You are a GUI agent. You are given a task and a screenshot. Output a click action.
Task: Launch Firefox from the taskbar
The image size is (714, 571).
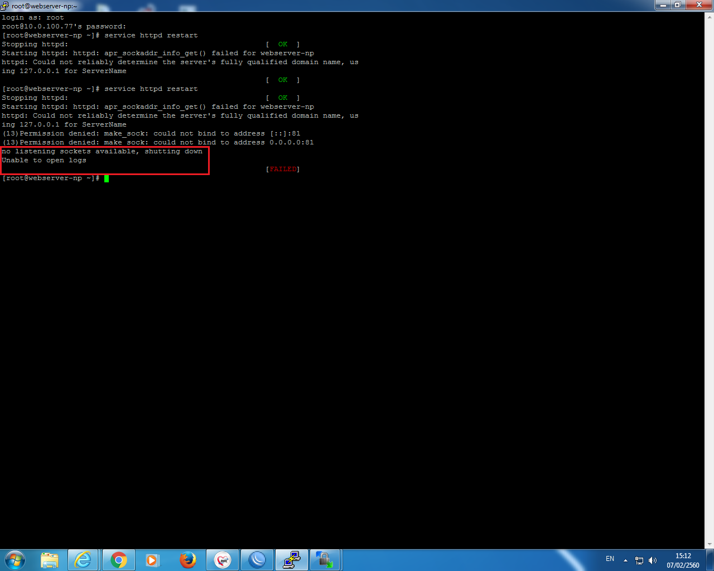187,560
